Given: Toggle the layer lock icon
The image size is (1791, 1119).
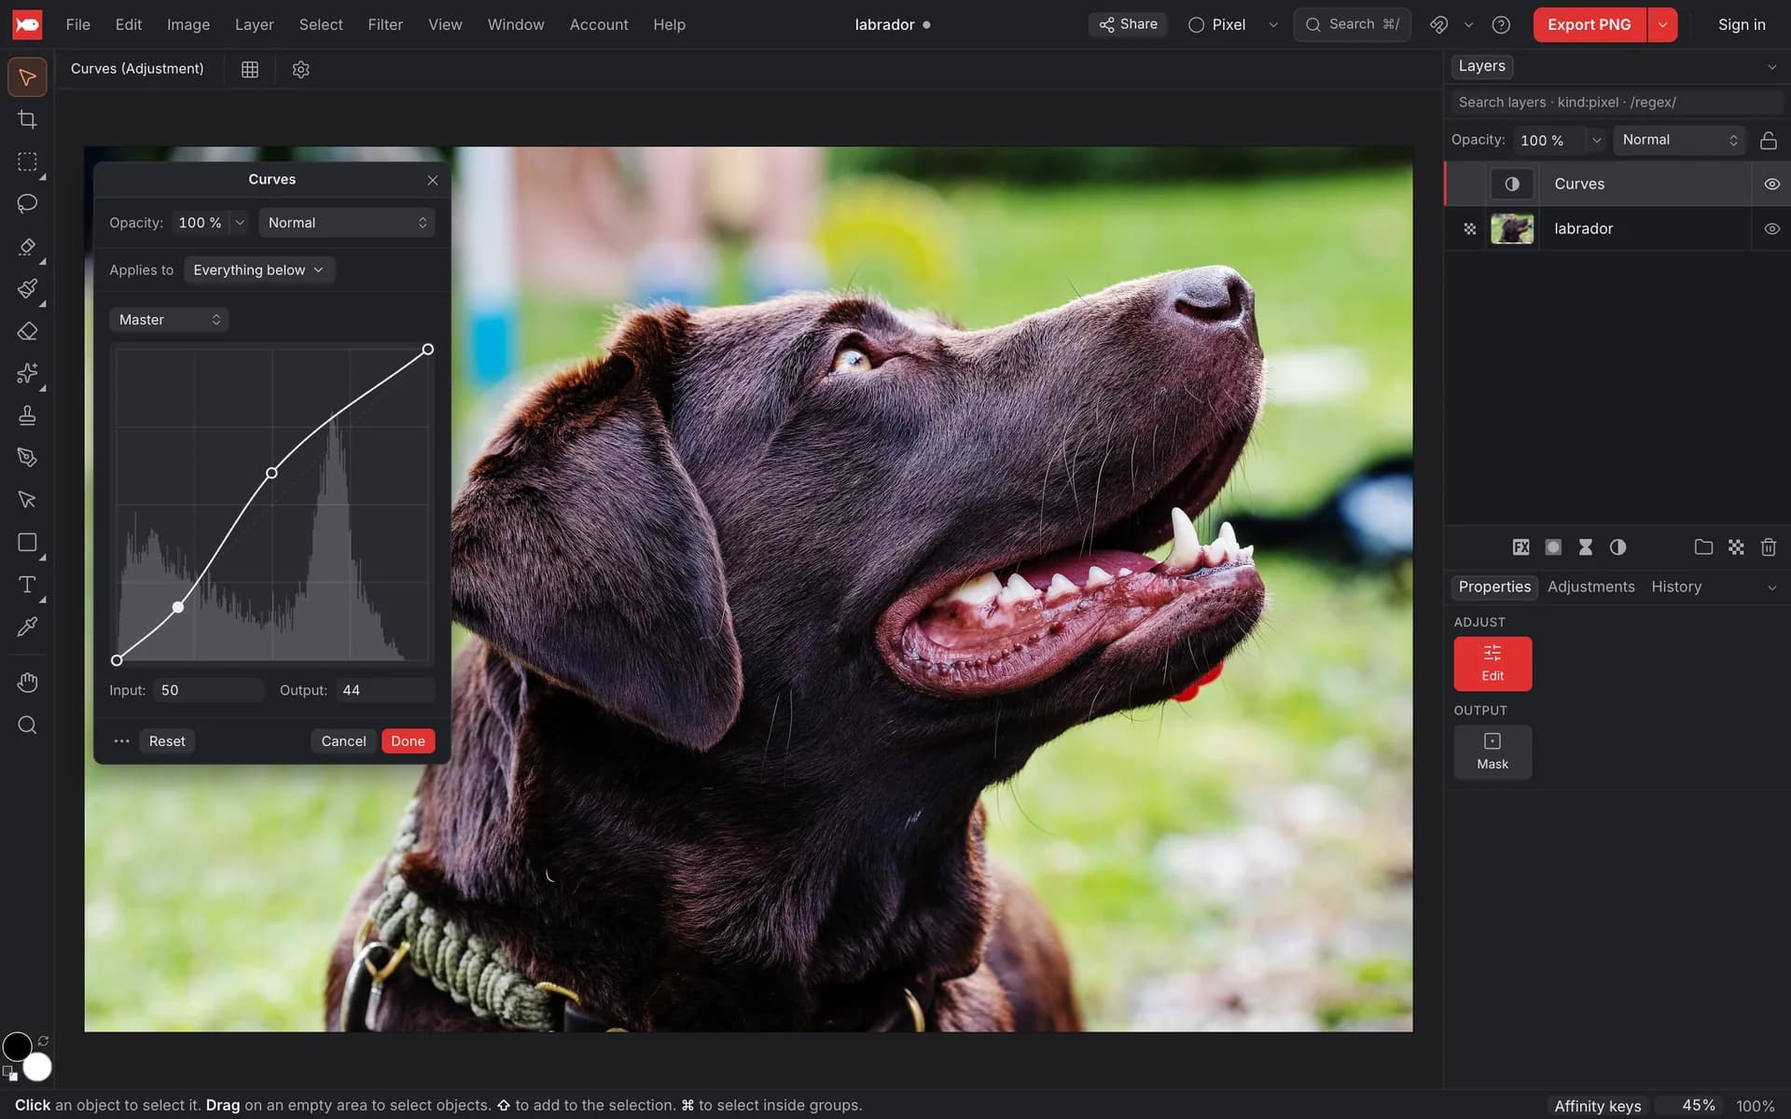Looking at the screenshot, I should click(x=1768, y=140).
